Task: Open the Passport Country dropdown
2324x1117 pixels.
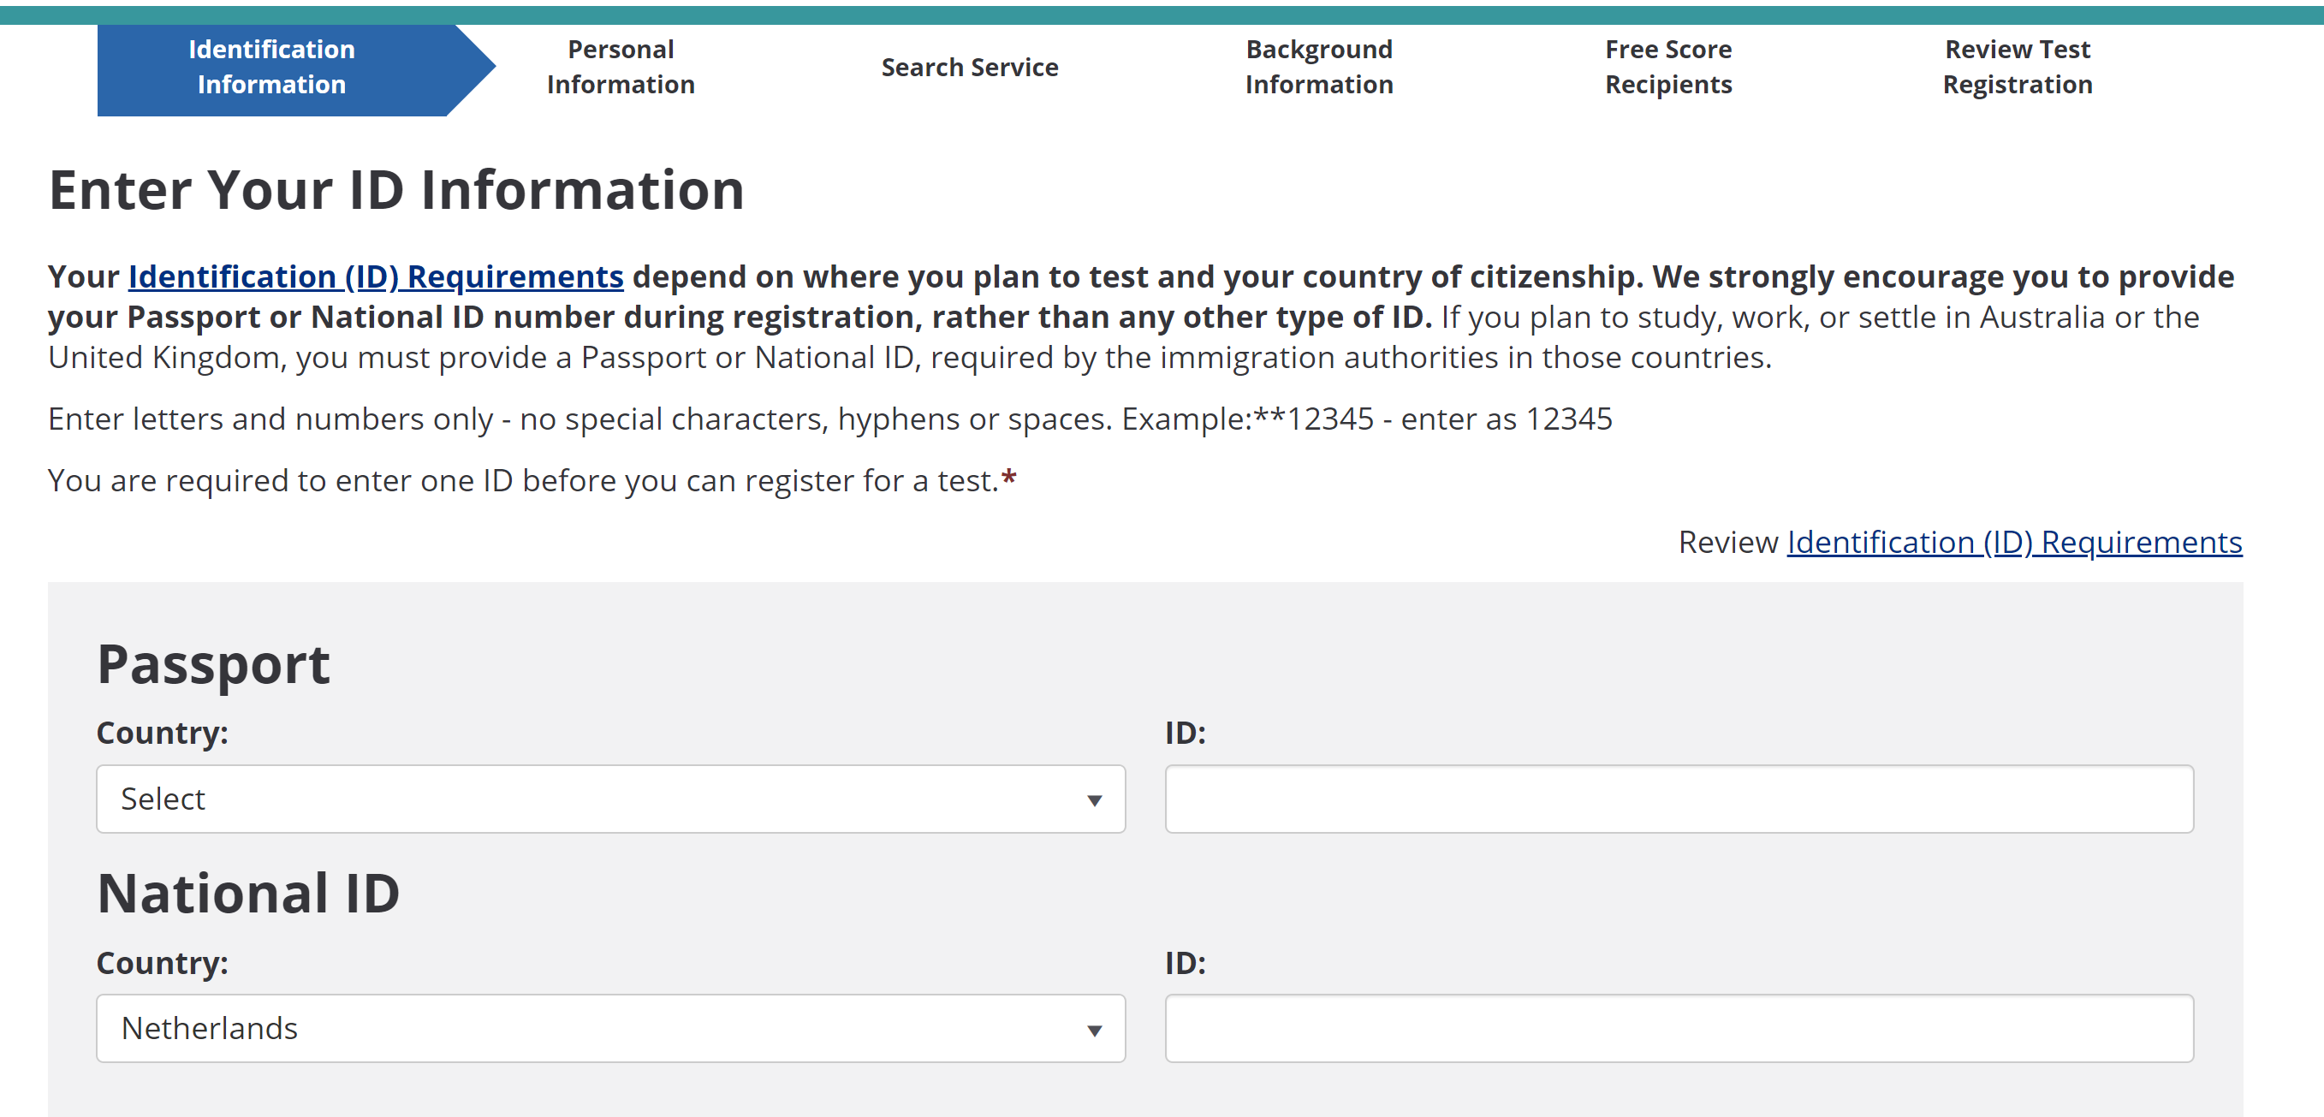Action: (611, 799)
